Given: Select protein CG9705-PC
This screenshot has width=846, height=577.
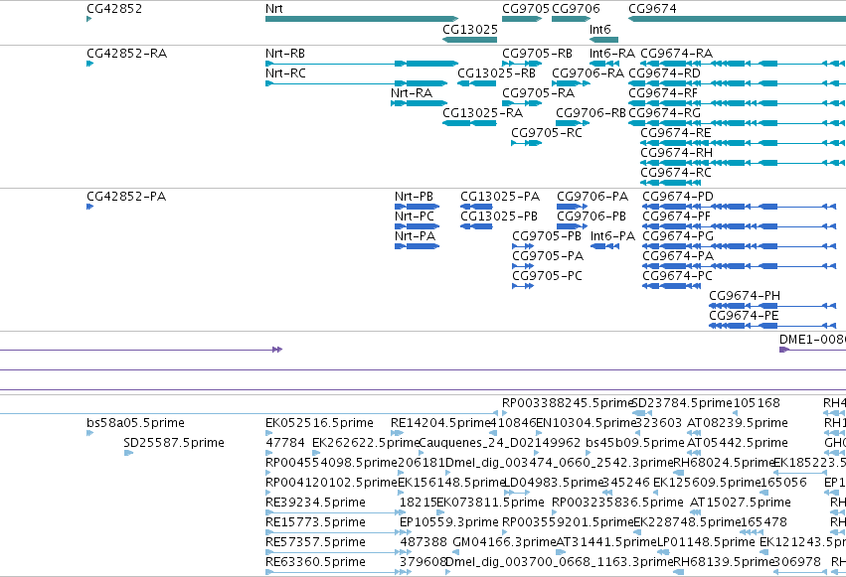Looking at the screenshot, I should [x=523, y=287].
